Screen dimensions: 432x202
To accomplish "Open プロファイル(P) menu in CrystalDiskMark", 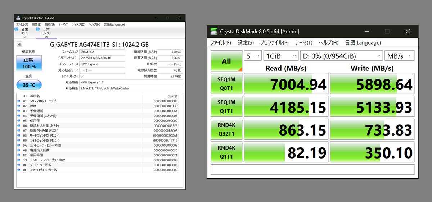I will click(x=274, y=42).
